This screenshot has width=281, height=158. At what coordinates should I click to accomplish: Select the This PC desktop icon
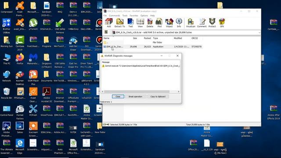[7, 59]
